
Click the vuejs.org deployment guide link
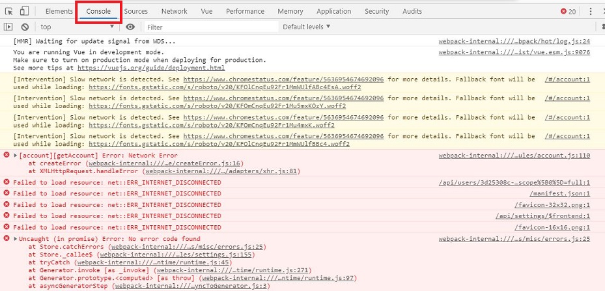tap(151, 68)
